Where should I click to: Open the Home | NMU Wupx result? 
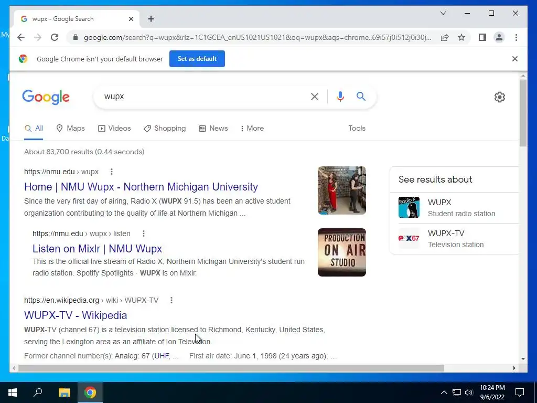click(x=141, y=187)
